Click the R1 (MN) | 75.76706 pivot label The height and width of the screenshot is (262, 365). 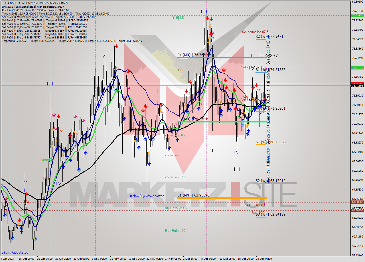[x=193, y=55]
